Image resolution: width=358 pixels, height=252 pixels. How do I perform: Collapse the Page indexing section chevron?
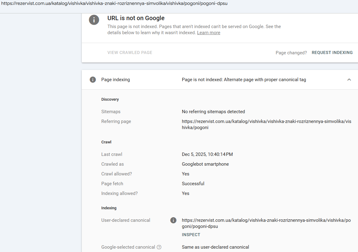click(x=349, y=80)
